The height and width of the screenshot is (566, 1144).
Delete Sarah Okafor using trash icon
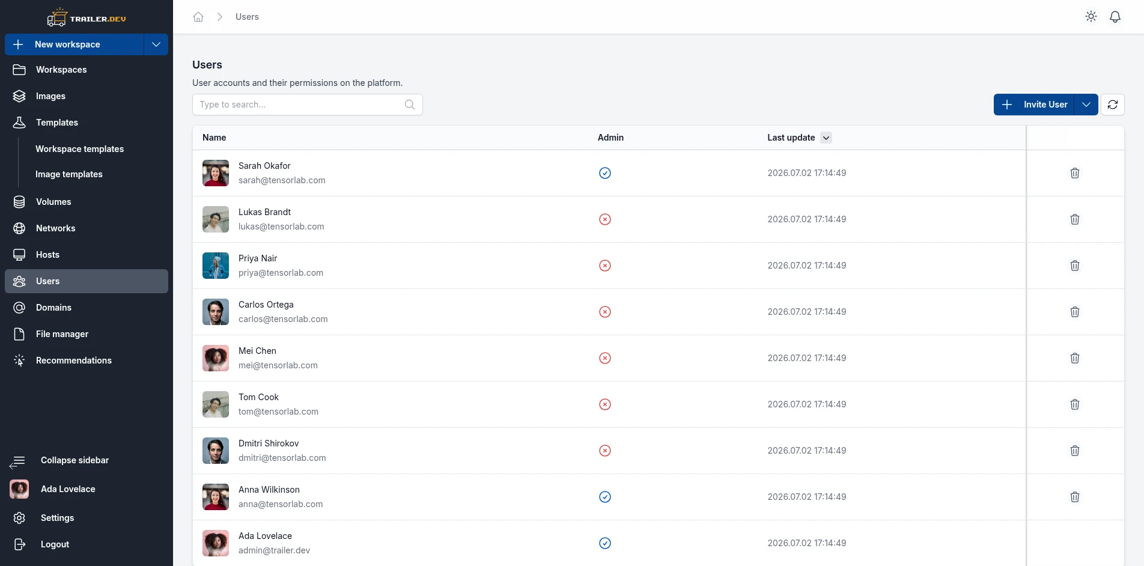(x=1075, y=173)
